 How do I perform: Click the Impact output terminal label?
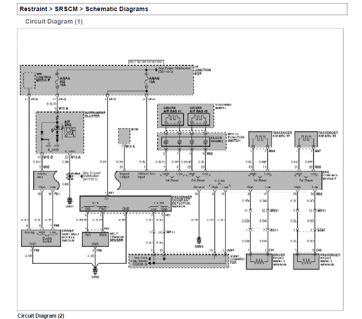click(x=124, y=175)
